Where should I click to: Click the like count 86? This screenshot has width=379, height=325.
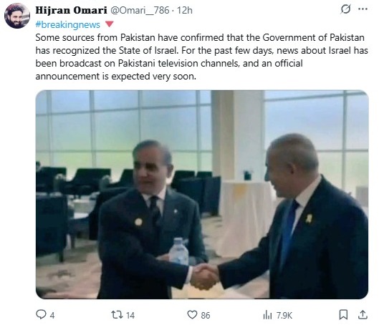coord(206,316)
